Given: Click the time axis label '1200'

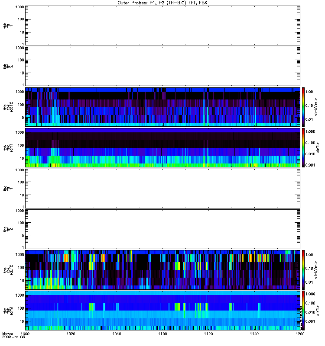Looking at the screenshot, I should coord(300,334).
